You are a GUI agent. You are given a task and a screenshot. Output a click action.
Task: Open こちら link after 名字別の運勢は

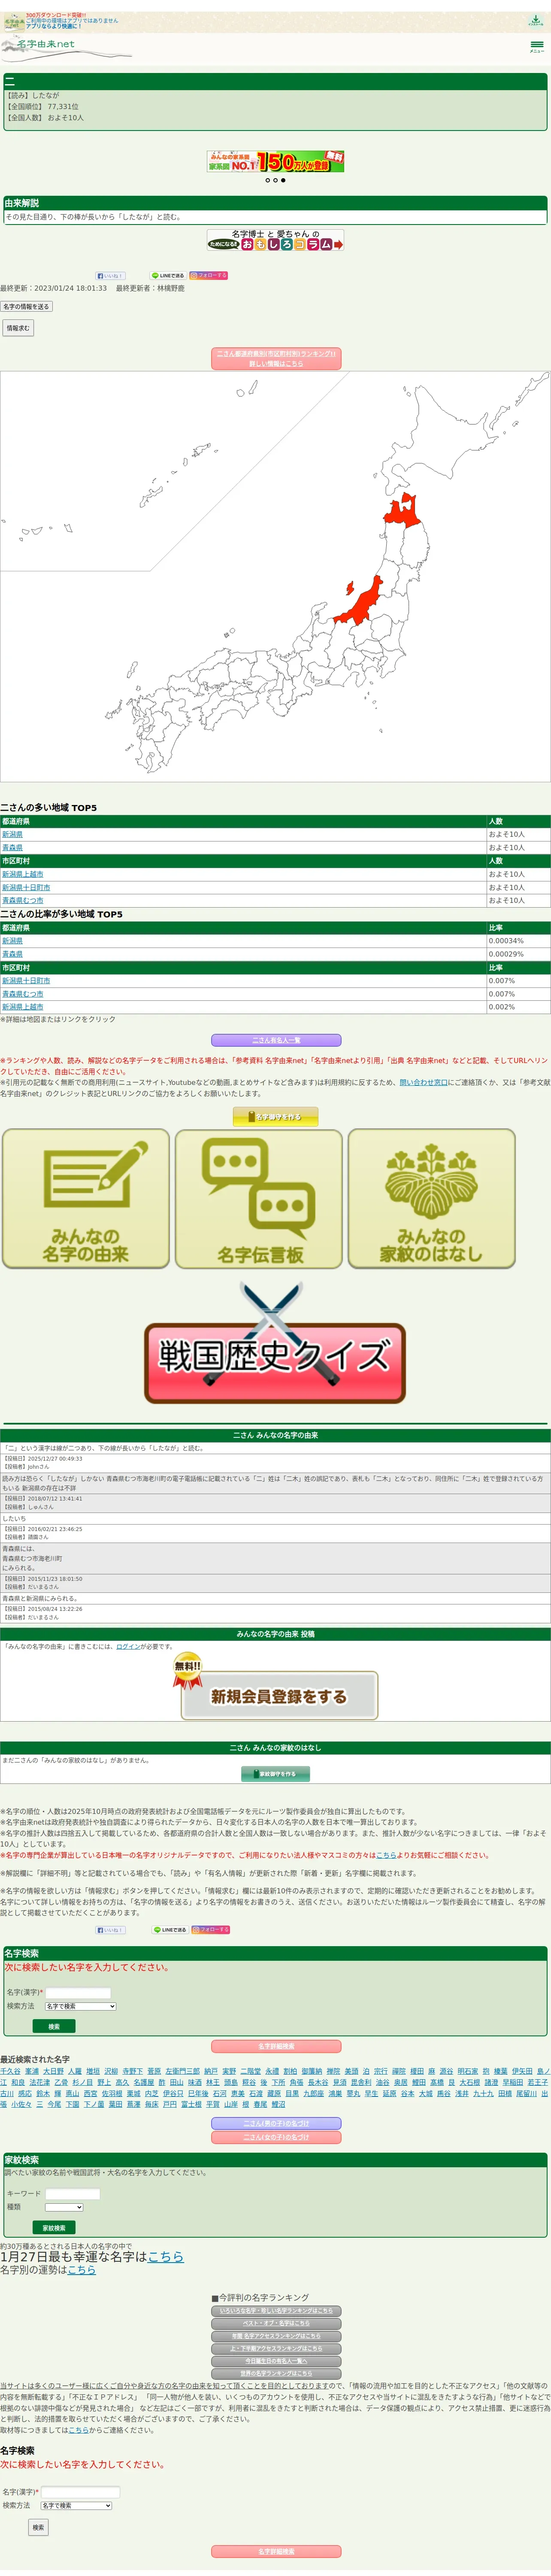(x=82, y=2270)
